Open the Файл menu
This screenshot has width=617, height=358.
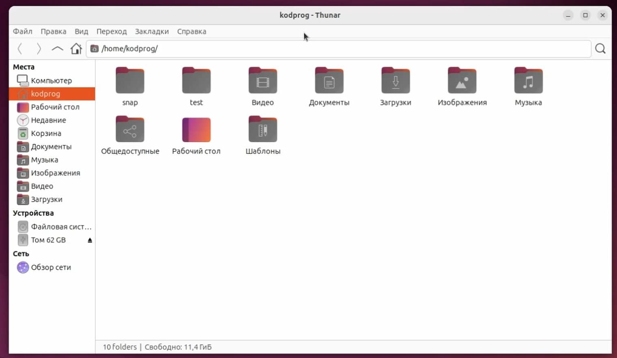coord(22,31)
